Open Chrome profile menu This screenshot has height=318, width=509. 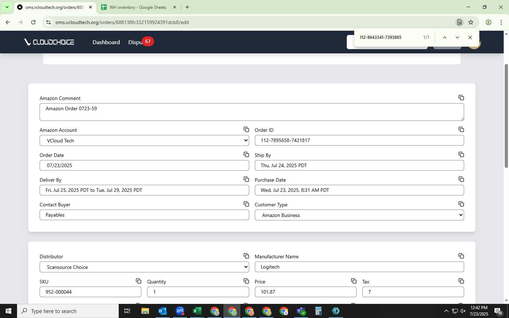pyautogui.click(x=488, y=22)
